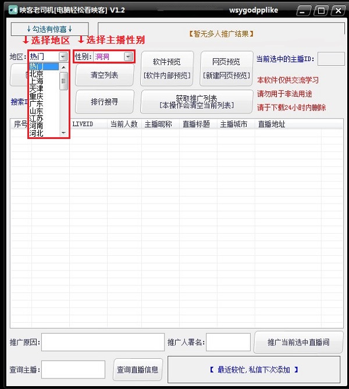Select 北京 in the region list
349x389 pixels.
[44, 74]
